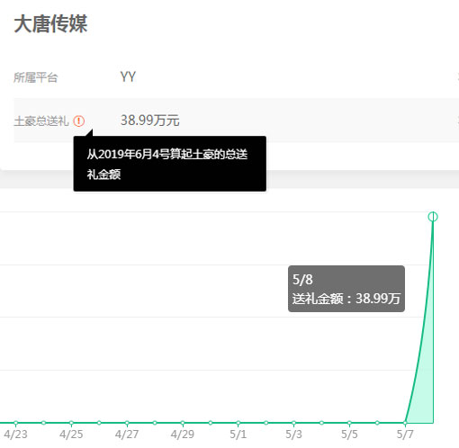Screen dimensions: 459x448
Task: Click the gray 5/8 送礼金额 tooltip
Action: (x=346, y=289)
